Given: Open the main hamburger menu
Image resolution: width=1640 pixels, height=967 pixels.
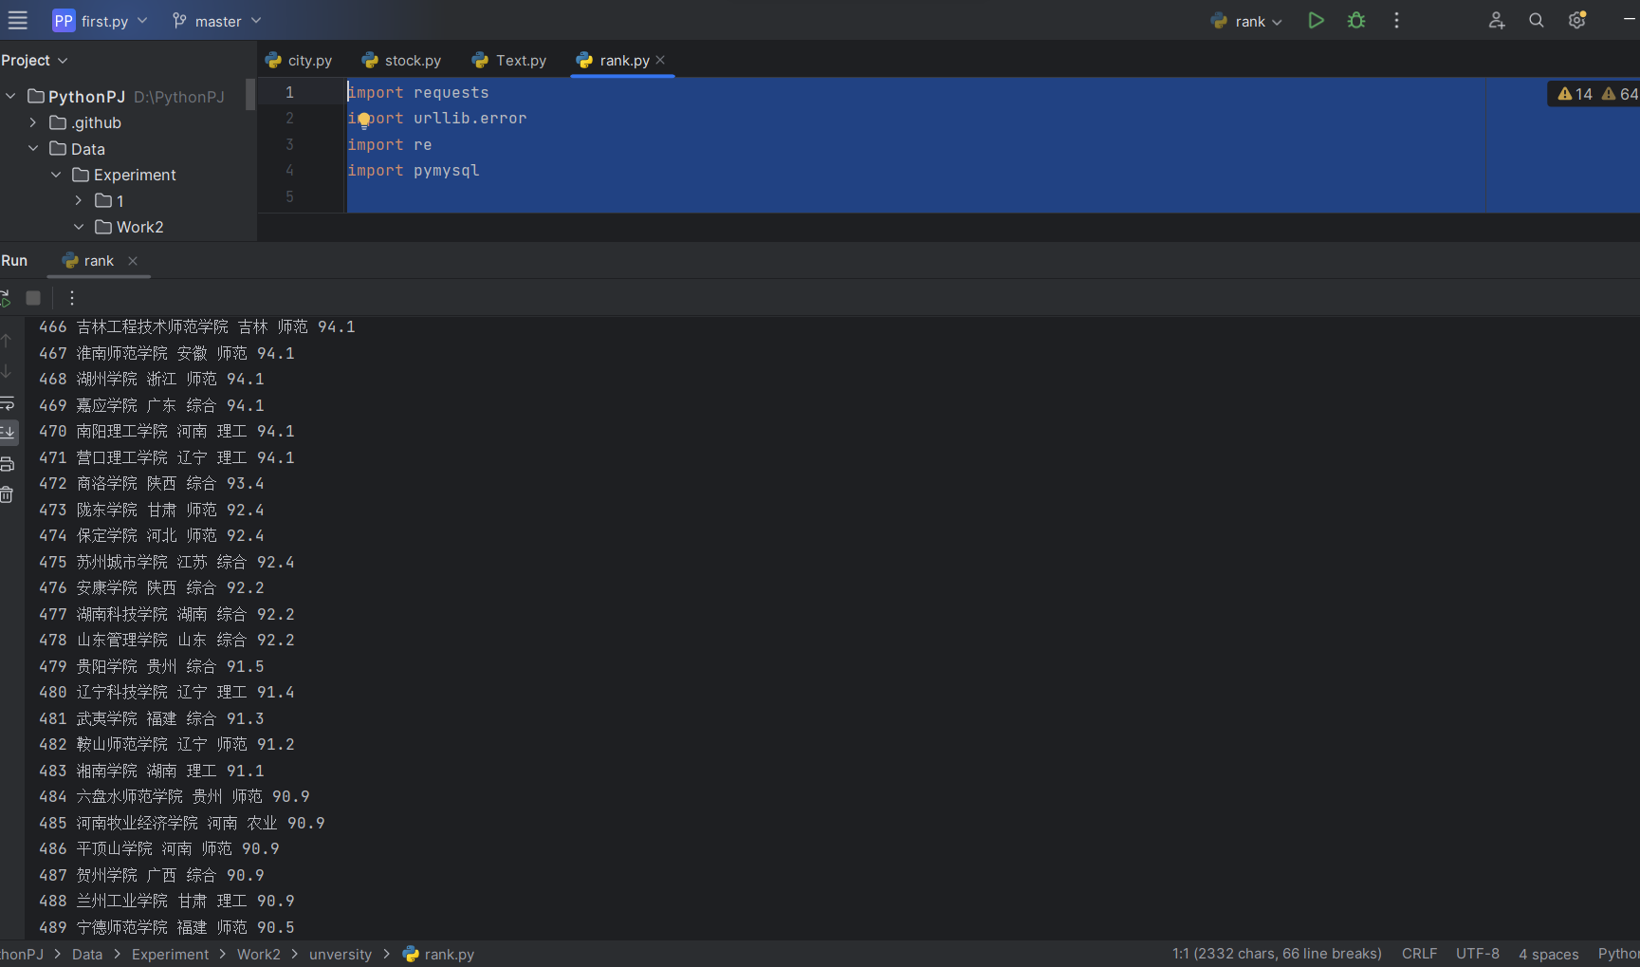Looking at the screenshot, I should [x=17, y=20].
